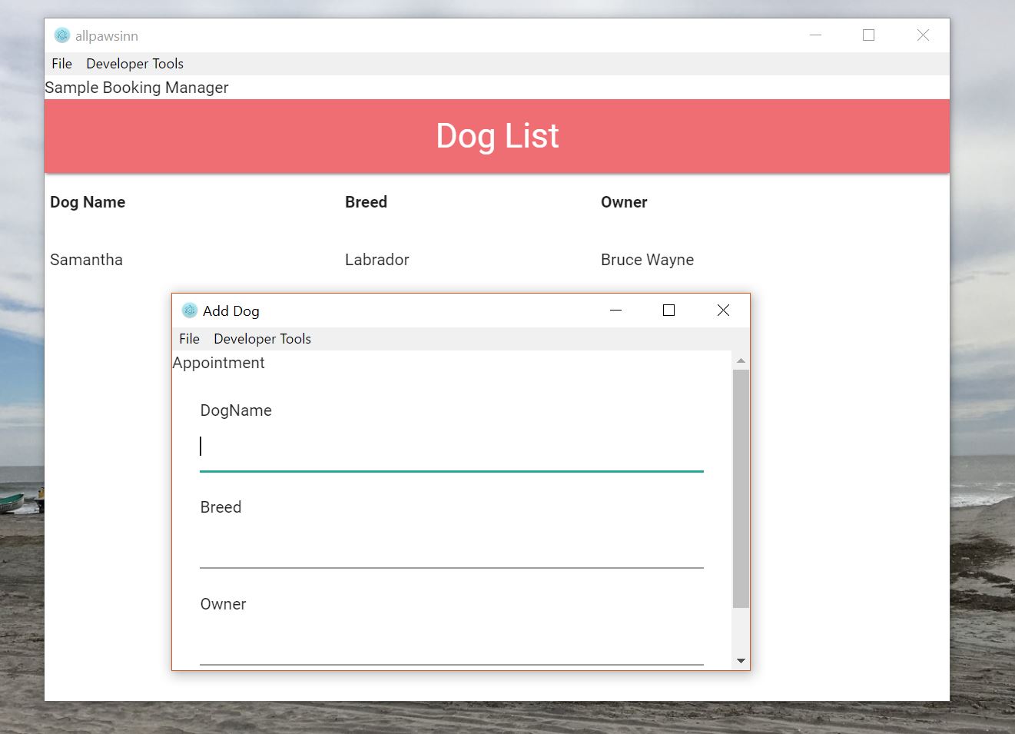
Task: Click the Bruce Wayne owner cell
Action: click(x=647, y=260)
